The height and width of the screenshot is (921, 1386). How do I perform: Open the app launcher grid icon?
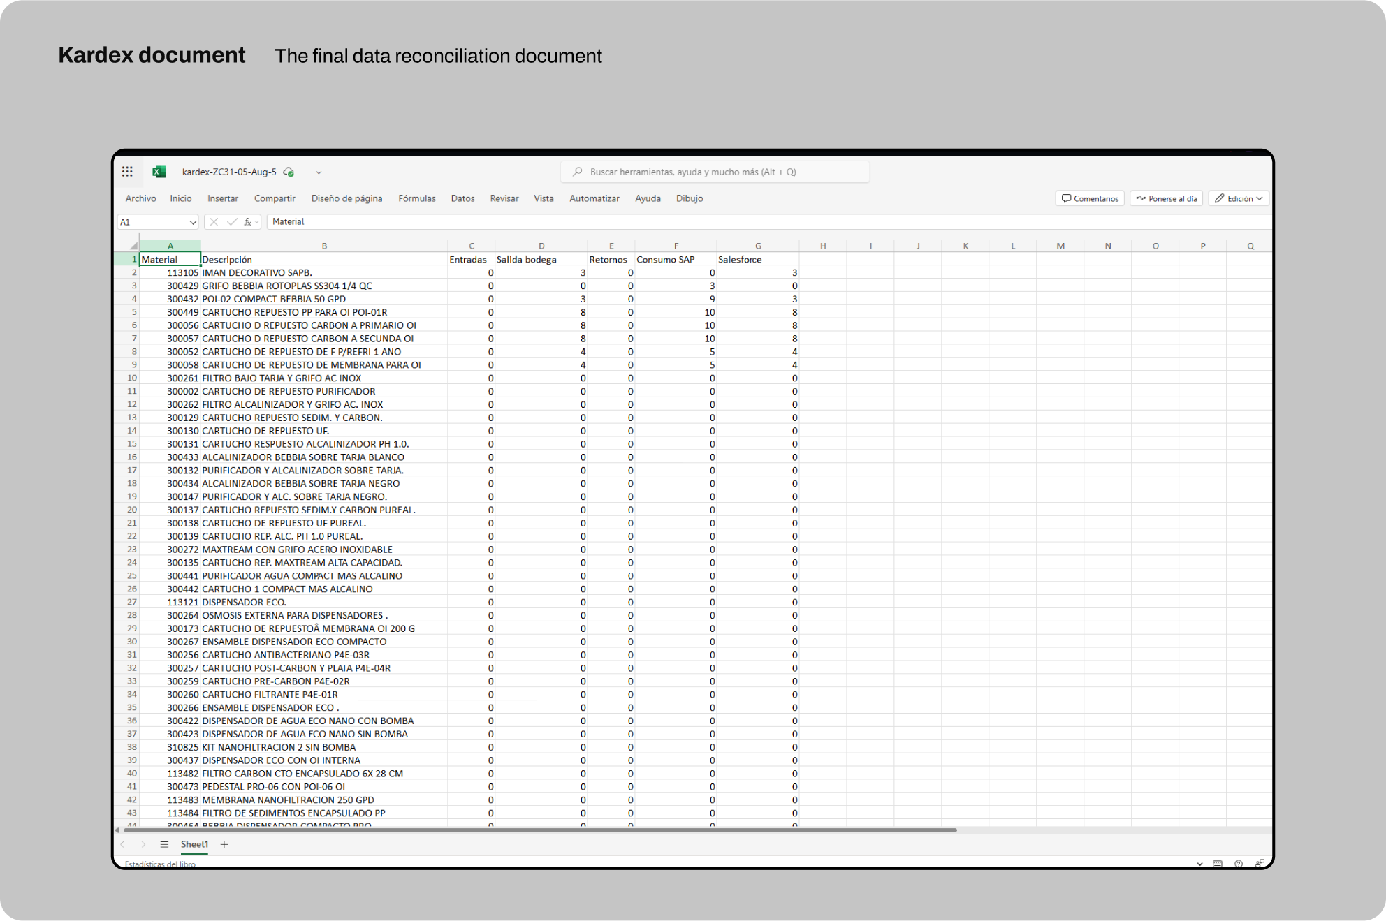tap(127, 172)
